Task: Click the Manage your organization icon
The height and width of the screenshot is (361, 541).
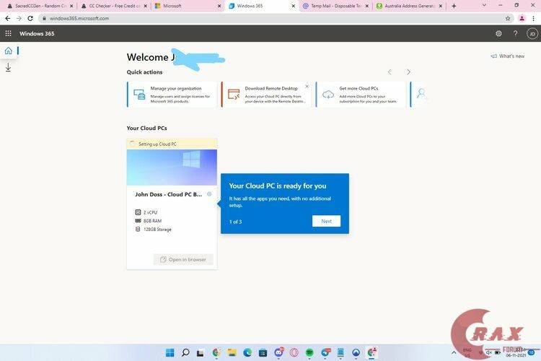Action: pos(139,95)
